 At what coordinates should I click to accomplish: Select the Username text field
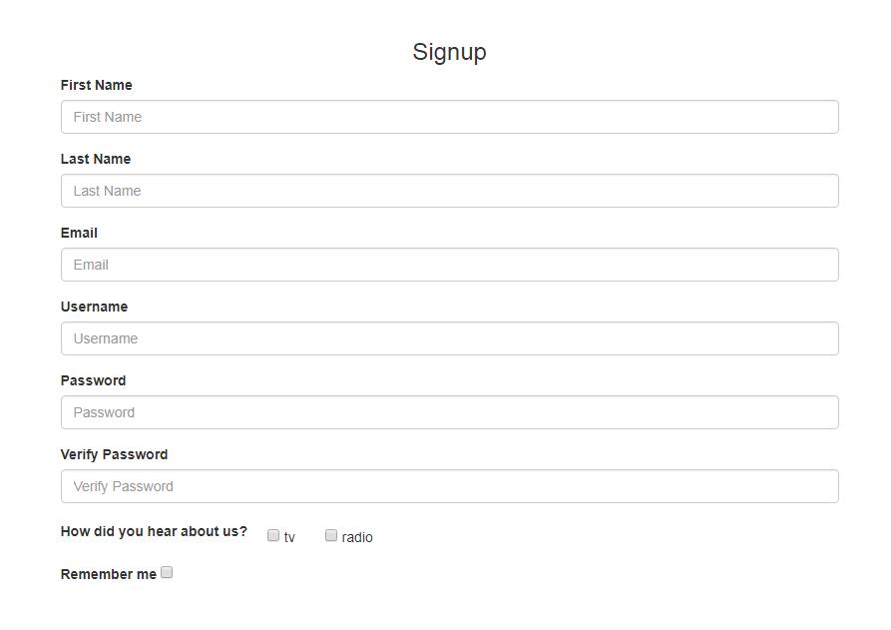pos(449,338)
